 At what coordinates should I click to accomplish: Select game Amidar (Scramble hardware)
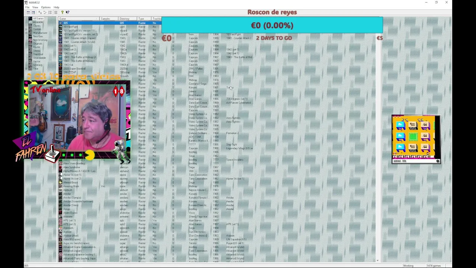pos(78,201)
